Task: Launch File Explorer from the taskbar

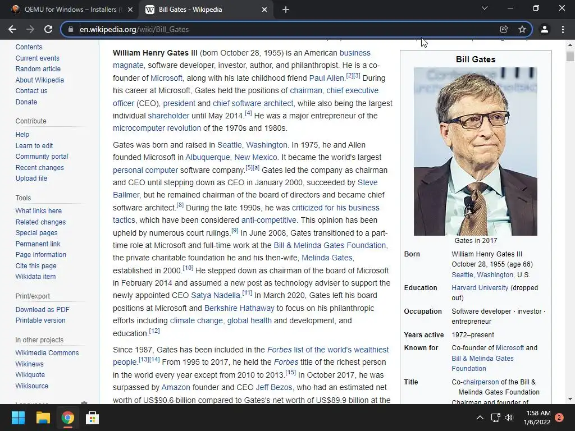Action: click(x=43, y=418)
